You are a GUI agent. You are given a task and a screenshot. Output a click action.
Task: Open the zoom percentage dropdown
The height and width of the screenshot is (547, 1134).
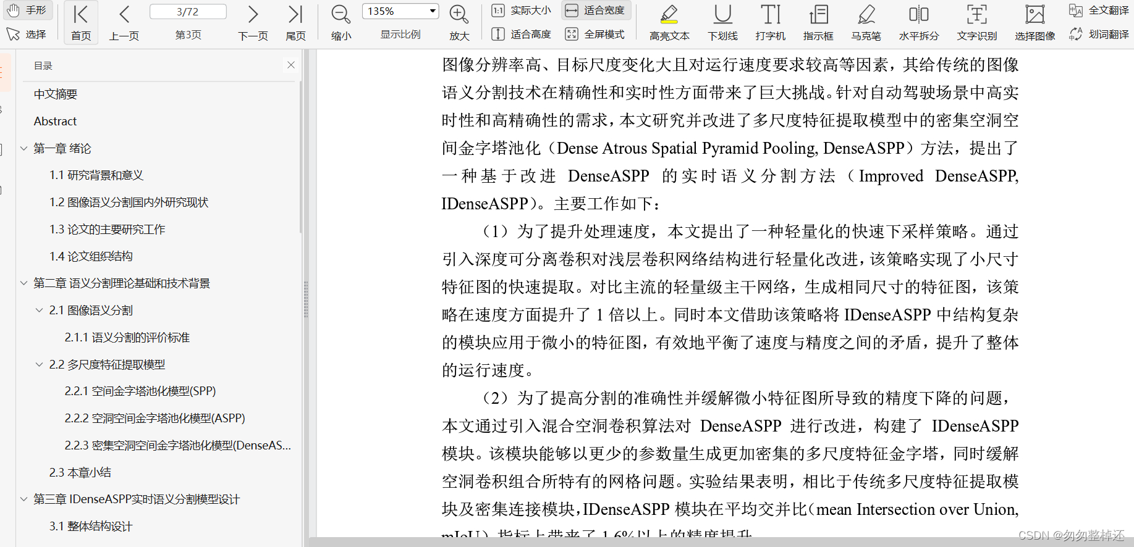point(433,11)
